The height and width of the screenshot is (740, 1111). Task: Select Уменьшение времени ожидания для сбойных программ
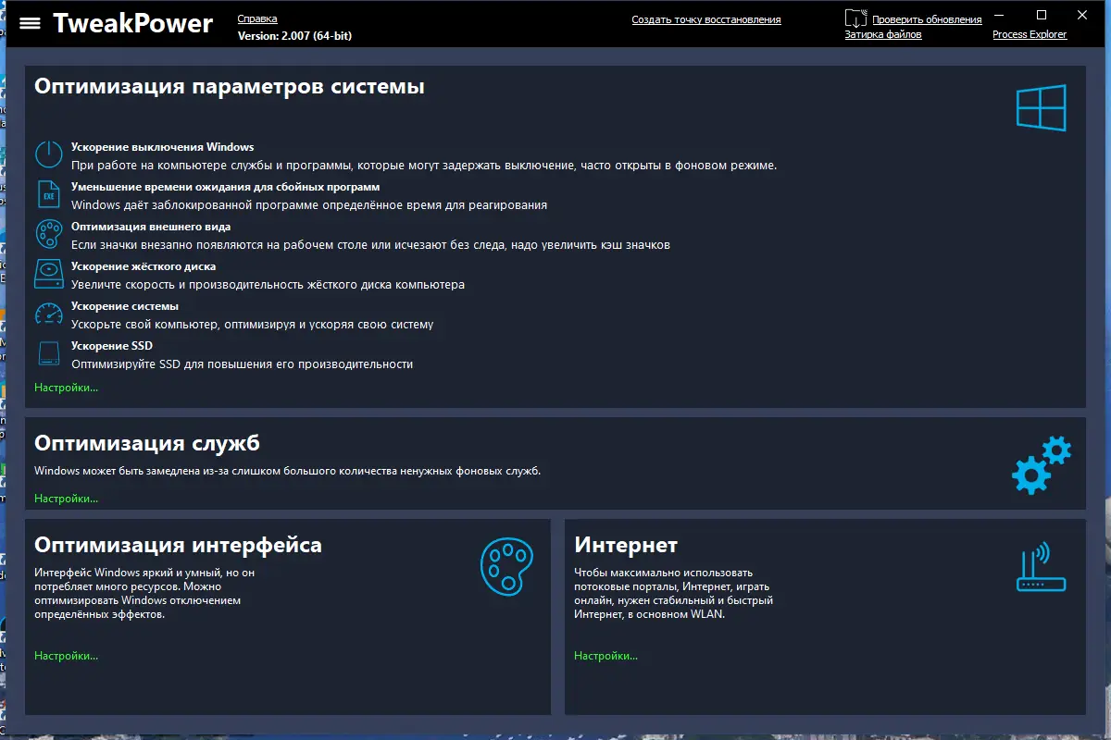(226, 187)
